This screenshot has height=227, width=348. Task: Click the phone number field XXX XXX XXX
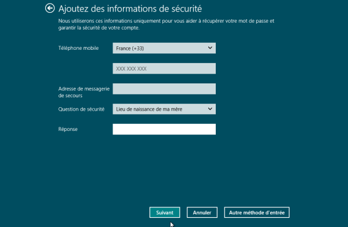(x=164, y=68)
